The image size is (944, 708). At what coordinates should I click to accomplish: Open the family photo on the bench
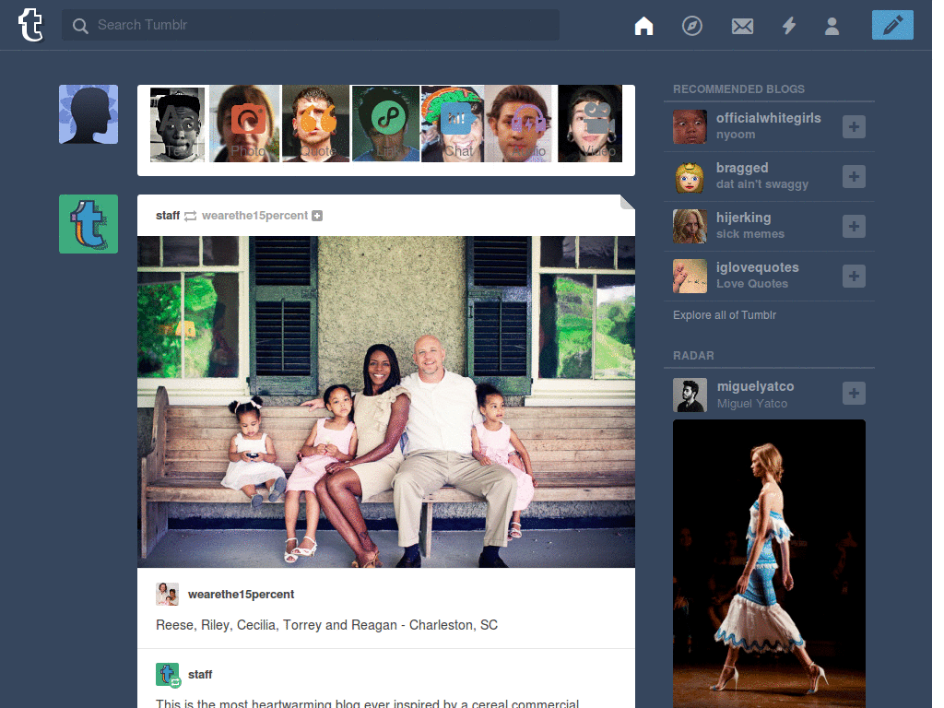(x=386, y=402)
